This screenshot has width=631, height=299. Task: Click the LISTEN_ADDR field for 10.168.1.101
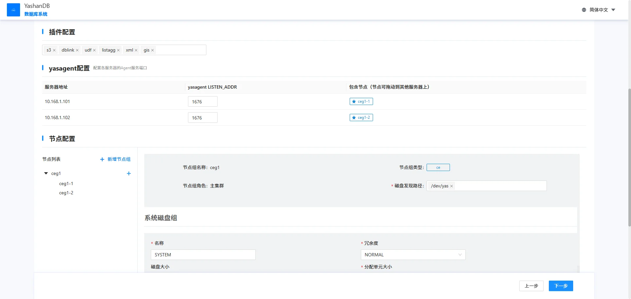pos(202,102)
